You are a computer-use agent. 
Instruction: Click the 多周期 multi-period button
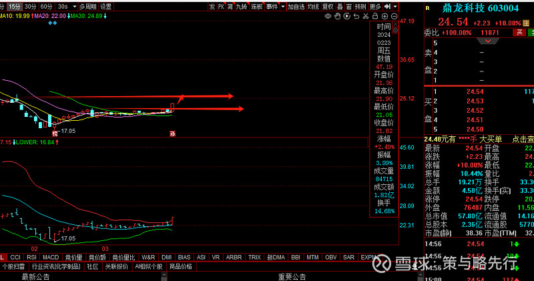tap(88, 7)
